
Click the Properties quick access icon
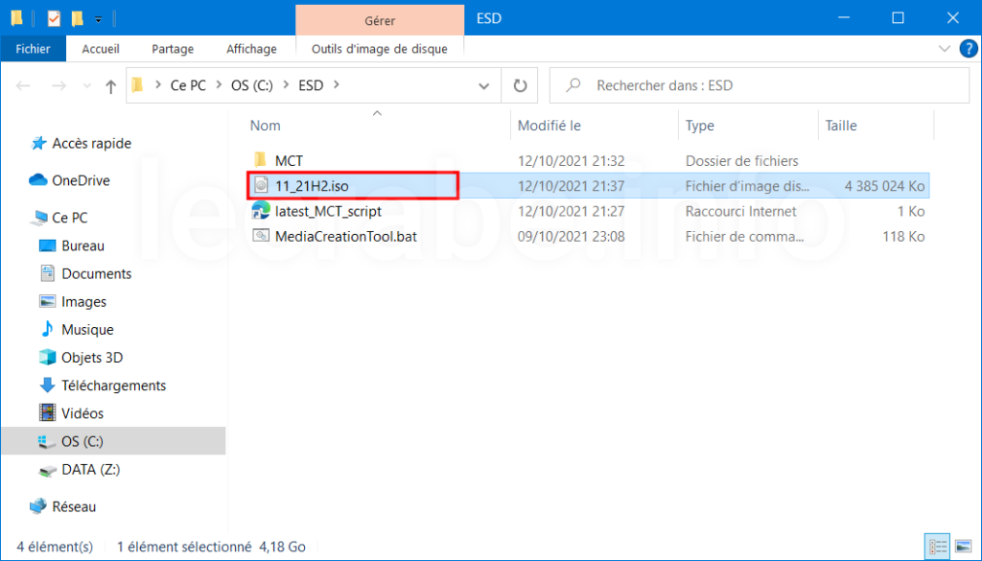coord(54,19)
